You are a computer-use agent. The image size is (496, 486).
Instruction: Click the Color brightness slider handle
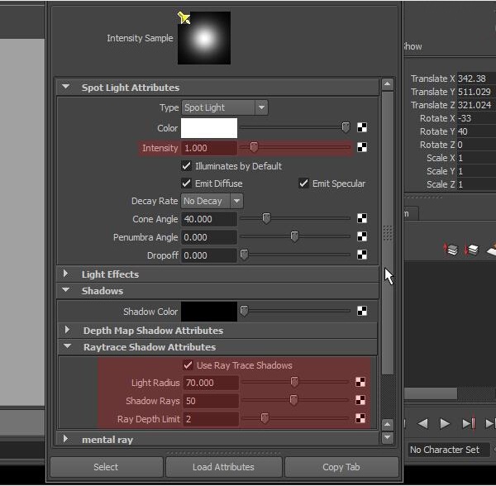coord(346,127)
